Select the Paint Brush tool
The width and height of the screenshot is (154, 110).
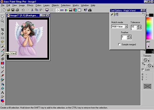(2, 55)
